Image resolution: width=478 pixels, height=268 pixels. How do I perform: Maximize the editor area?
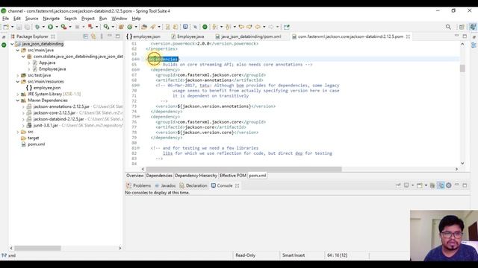[465, 36]
